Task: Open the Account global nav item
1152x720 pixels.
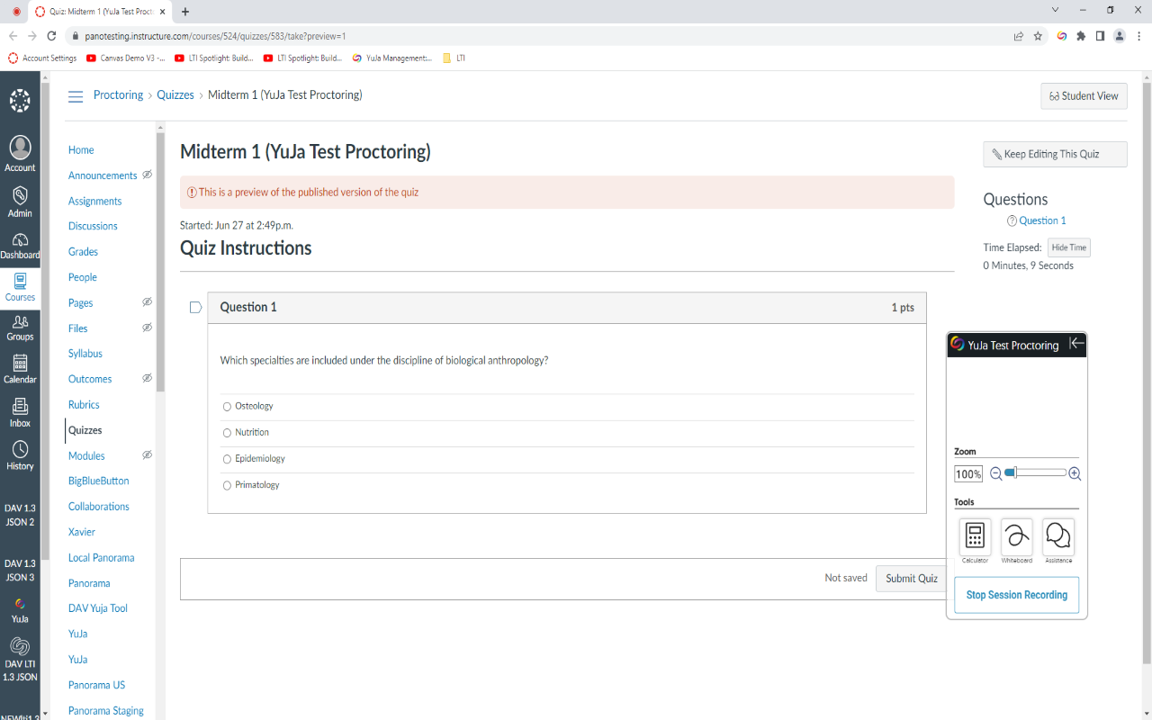Action: (20, 154)
